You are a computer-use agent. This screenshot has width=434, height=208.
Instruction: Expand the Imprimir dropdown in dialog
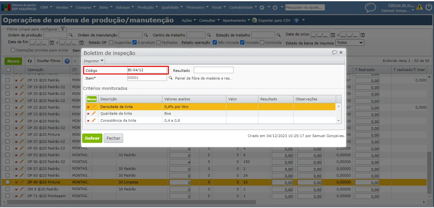(x=93, y=61)
